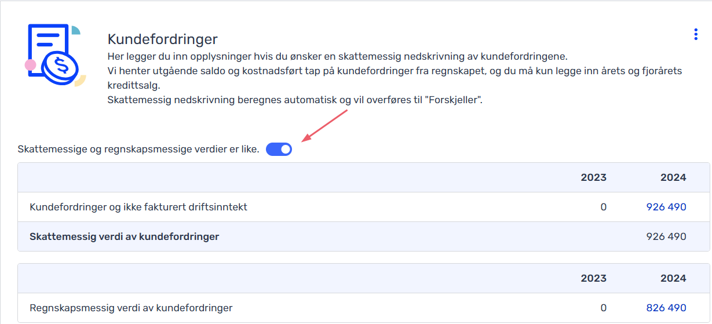
Task: Select the Kundefordringer og ikke fakturert driftsinntekt row
Action: [x=364, y=207]
